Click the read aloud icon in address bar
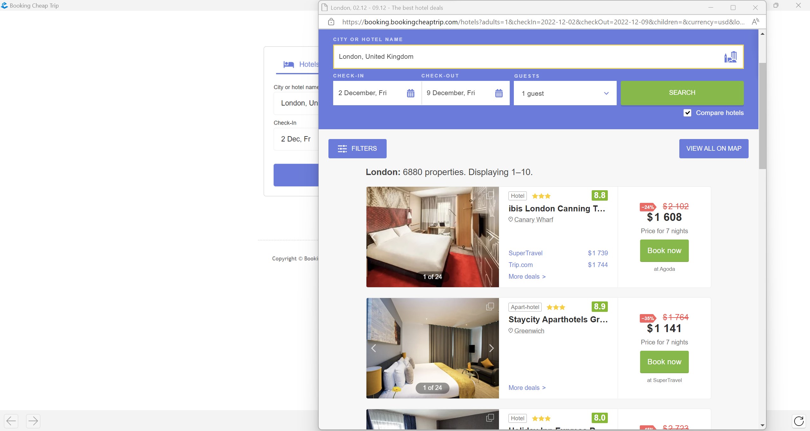 click(755, 22)
